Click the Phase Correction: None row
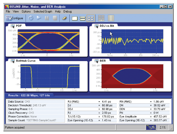 [36, 116]
